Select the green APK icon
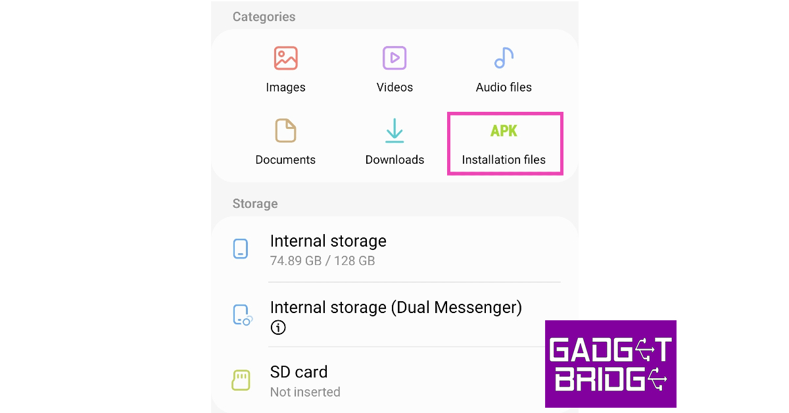This screenshot has width=789, height=413. [504, 131]
